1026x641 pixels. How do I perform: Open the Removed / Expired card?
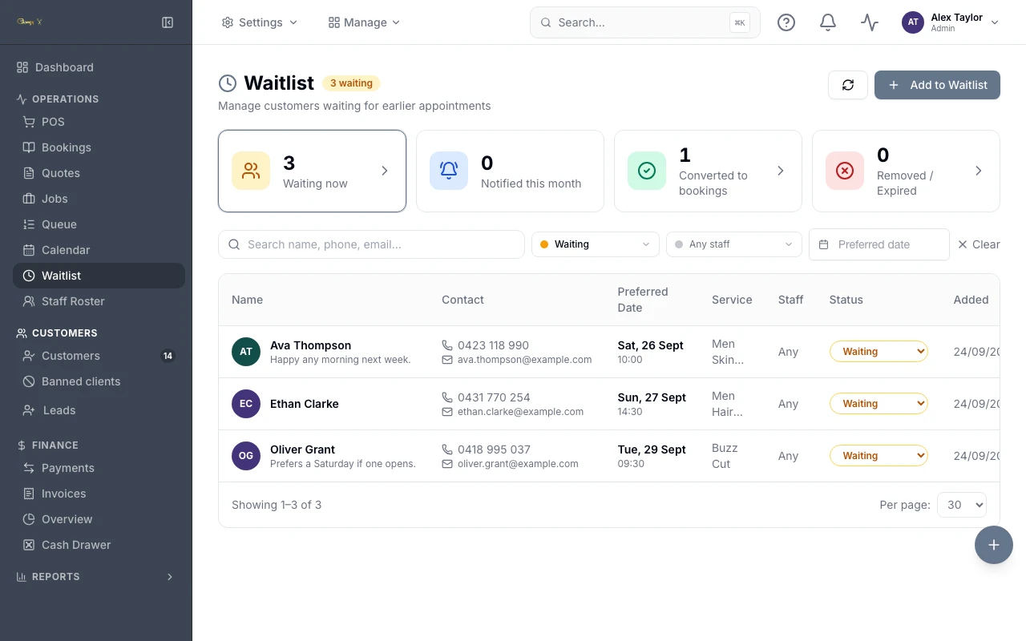pos(906,171)
